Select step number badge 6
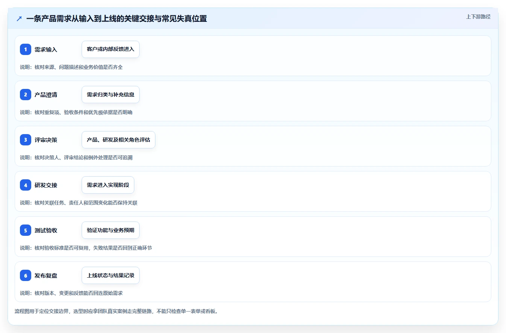Image resolution: width=506 pixels, height=333 pixels. (26, 275)
